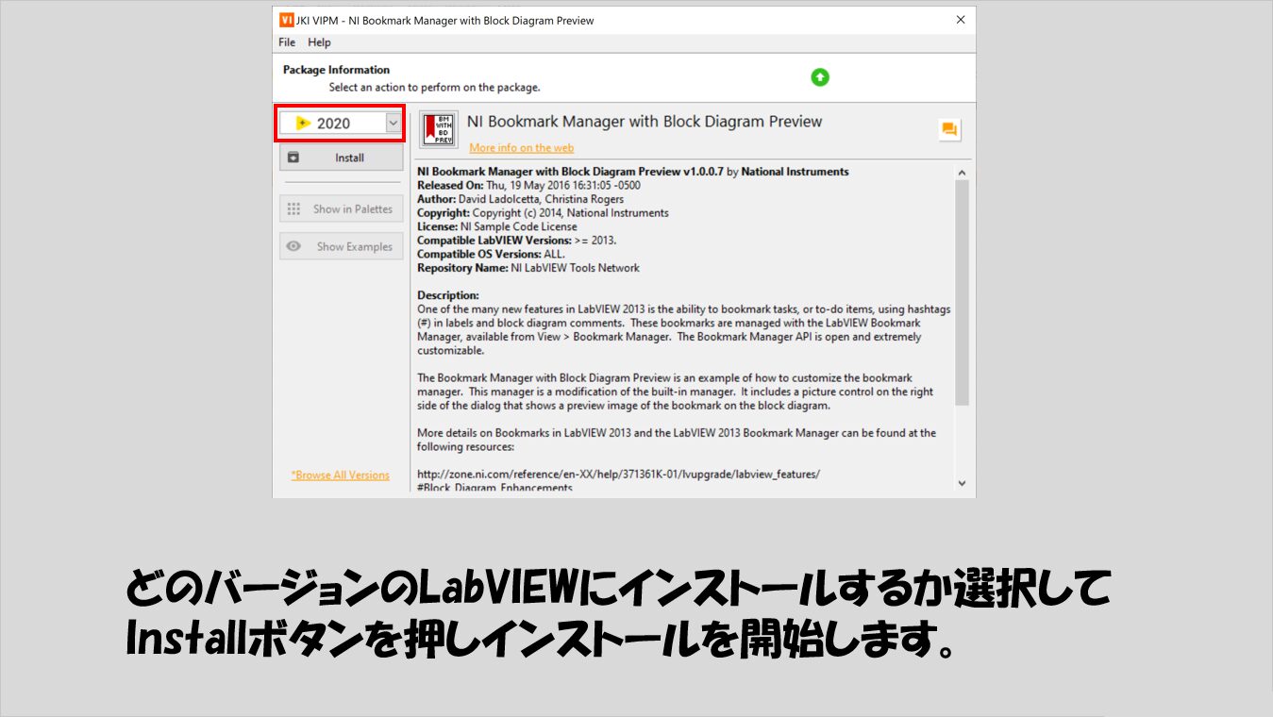Click the zone.ni.com reference URL text
Screen dimensions: 1273x717
[618, 475]
